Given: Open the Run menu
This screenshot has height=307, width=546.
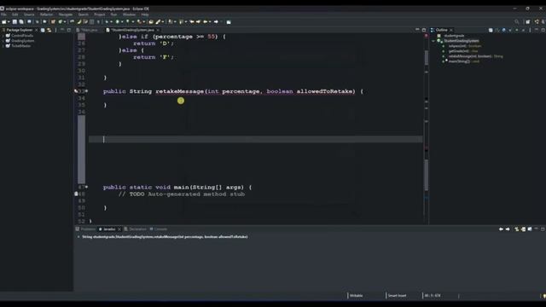Looking at the screenshot, I should [113, 14].
